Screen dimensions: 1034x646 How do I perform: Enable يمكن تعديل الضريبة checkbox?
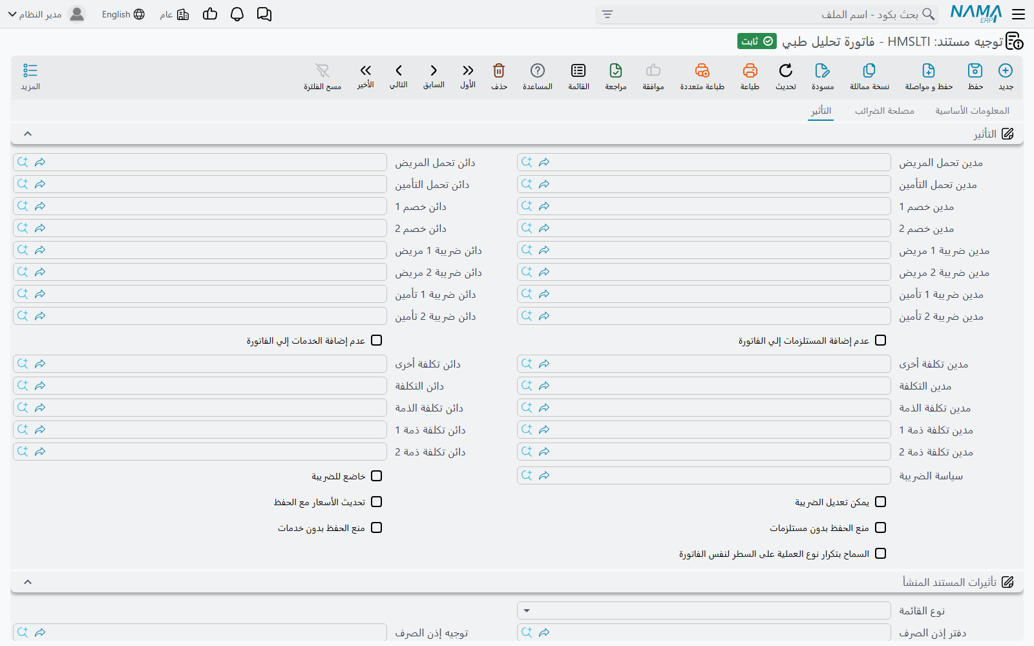pyautogui.click(x=880, y=502)
